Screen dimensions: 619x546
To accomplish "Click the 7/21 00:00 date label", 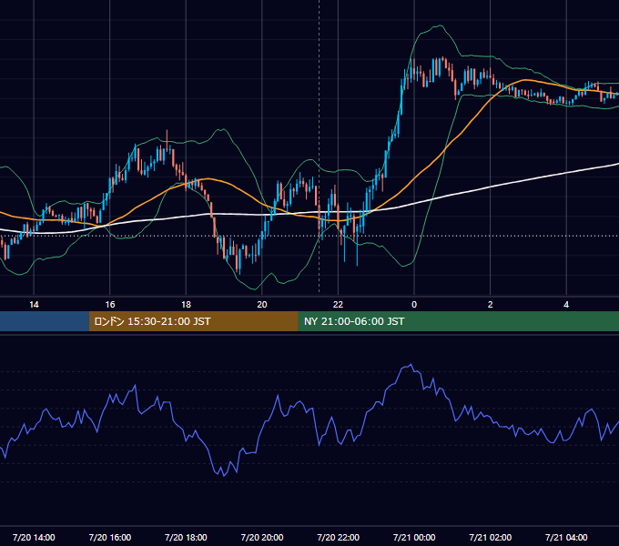I will pos(414,537).
